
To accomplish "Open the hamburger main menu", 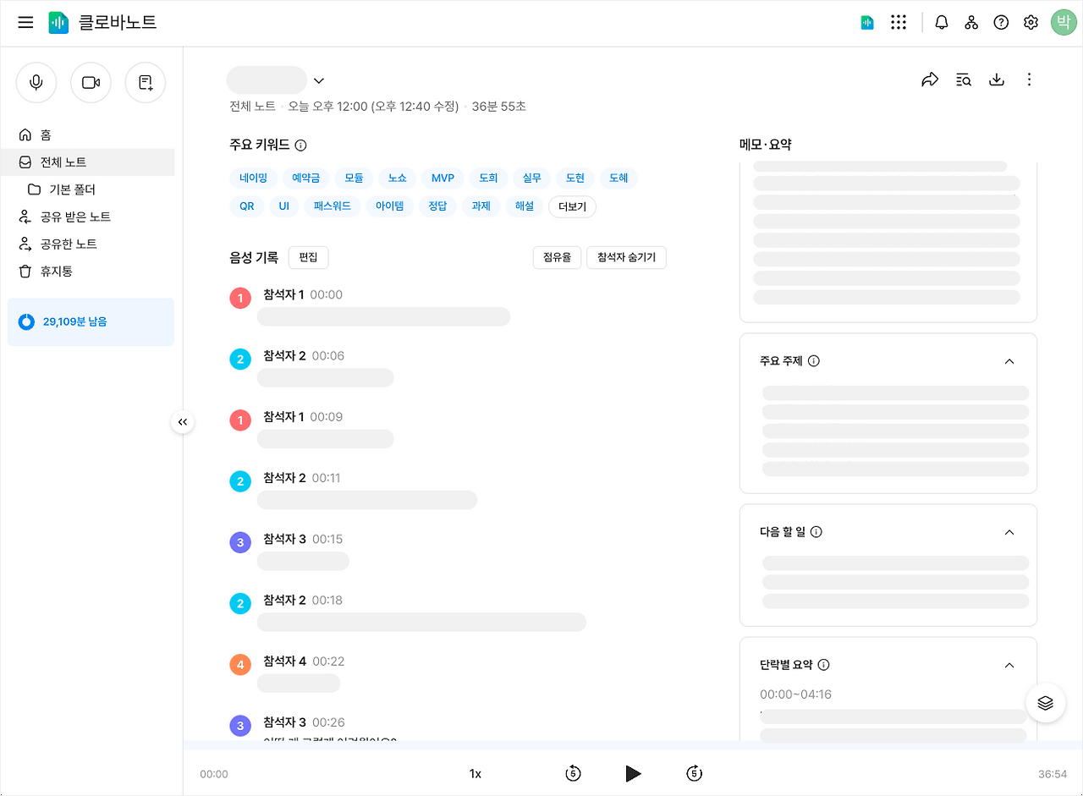I will [x=25, y=23].
